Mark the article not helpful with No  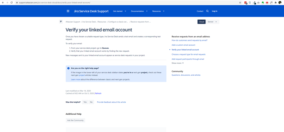tap(91, 102)
